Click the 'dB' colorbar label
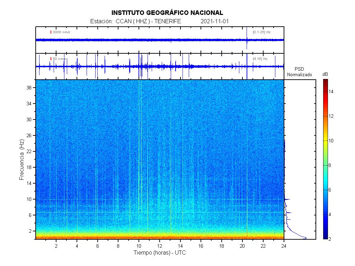Image resolution: width=355 pixels, height=266 pixels. click(x=325, y=74)
